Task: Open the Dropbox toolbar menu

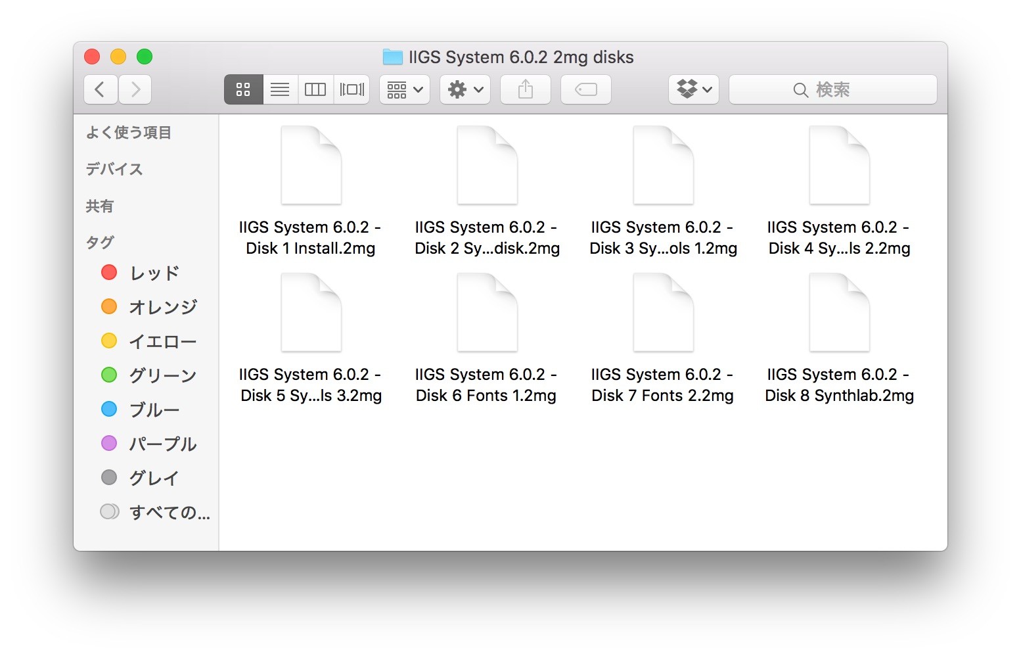Action: tap(694, 89)
